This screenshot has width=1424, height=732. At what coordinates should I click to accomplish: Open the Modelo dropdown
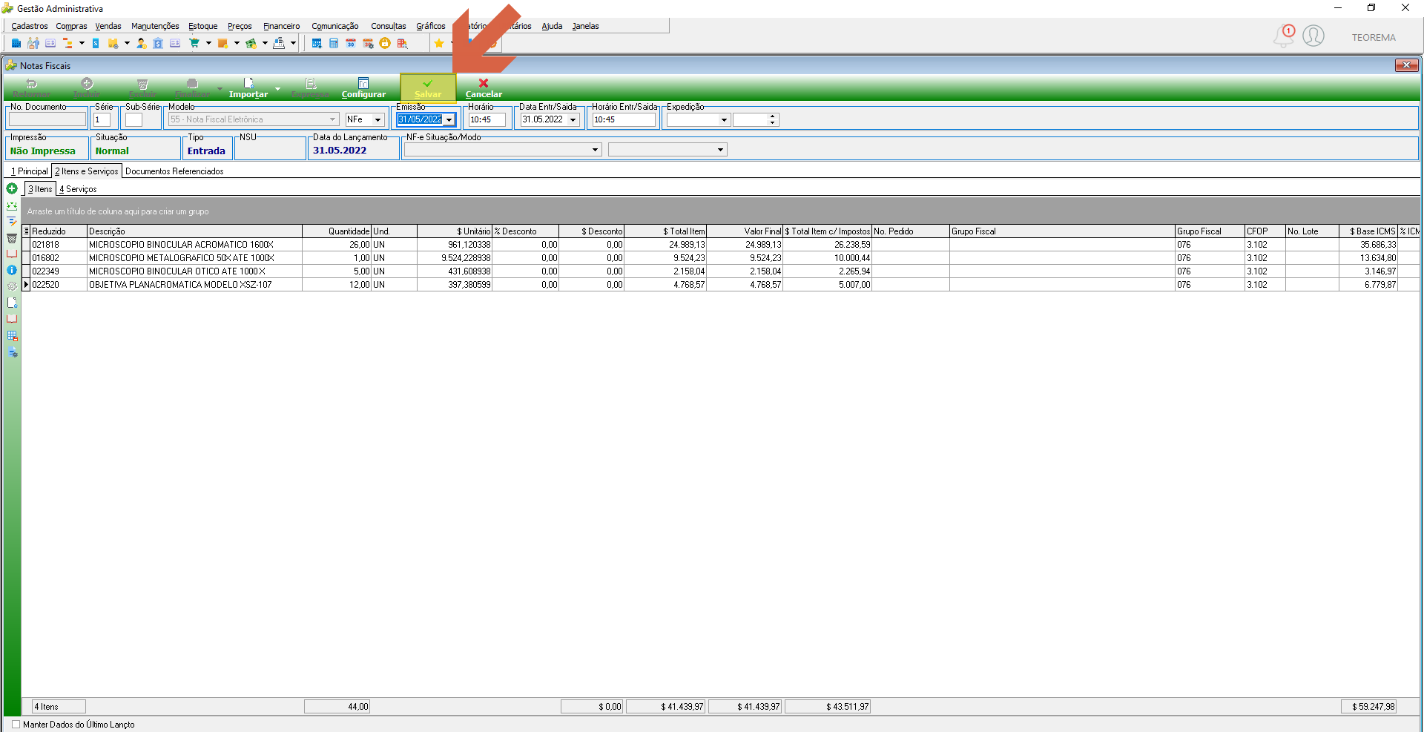[x=332, y=119]
